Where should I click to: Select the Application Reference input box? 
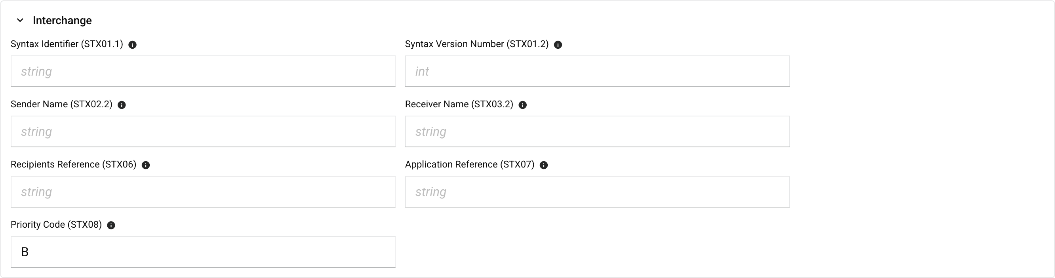597,192
